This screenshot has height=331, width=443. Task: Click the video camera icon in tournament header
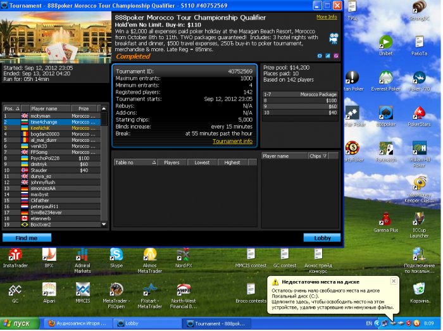pyautogui.click(x=334, y=39)
